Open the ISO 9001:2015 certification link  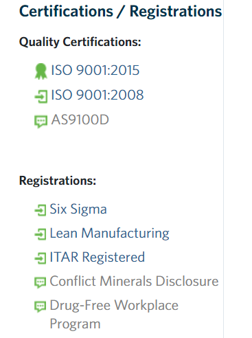pos(95,70)
